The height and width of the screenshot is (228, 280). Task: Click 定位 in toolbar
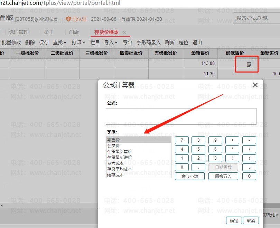(184, 42)
